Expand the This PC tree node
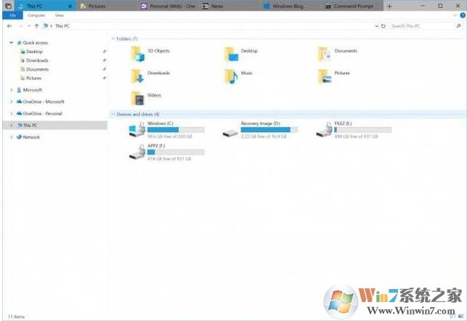This screenshot has height=321, width=467. 11,125
